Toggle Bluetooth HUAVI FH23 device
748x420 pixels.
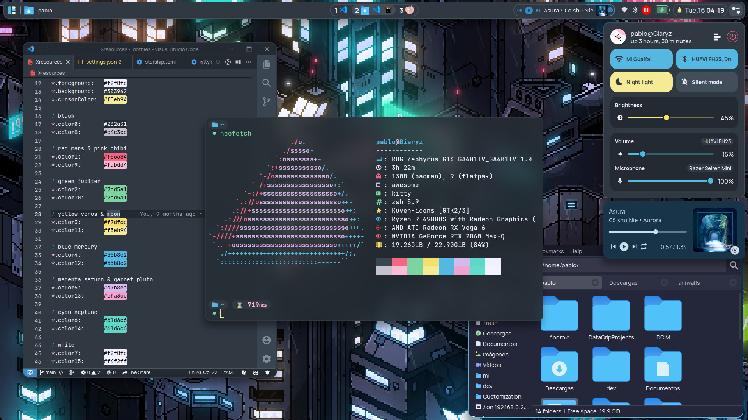coord(707,59)
